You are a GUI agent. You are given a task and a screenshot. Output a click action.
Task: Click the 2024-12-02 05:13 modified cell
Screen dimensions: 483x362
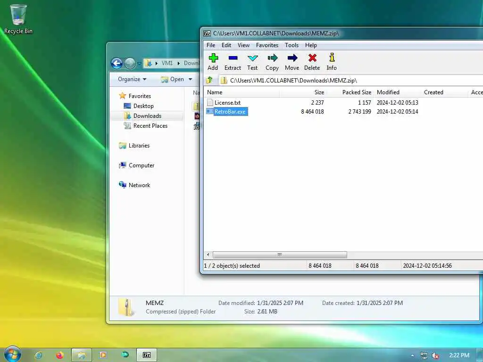(397, 102)
